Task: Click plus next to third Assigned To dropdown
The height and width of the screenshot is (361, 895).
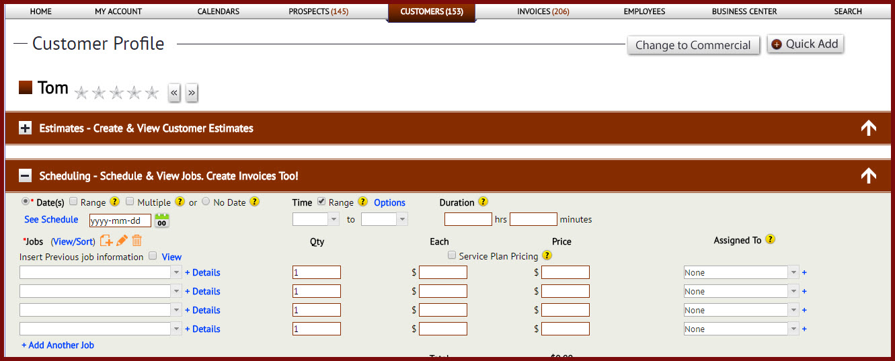Action: point(804,310)
